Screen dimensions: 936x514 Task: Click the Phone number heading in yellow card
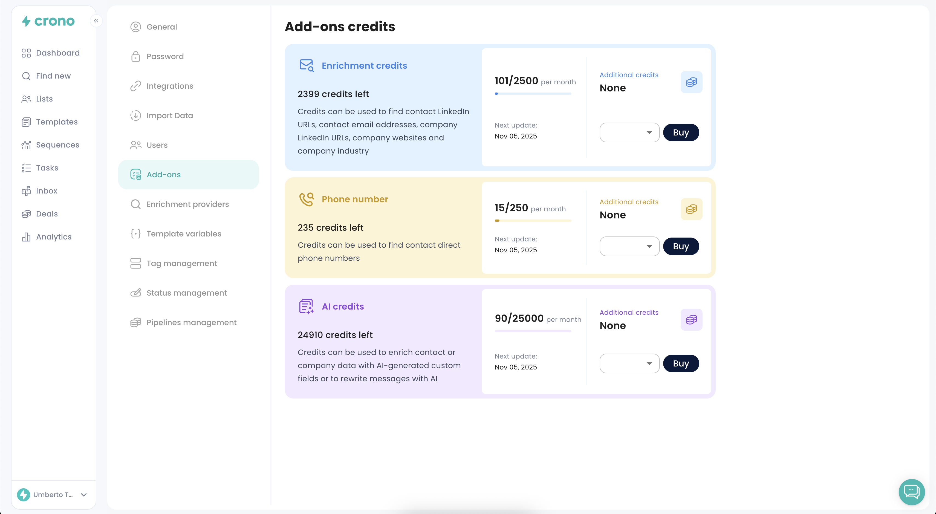pos(355,199)
